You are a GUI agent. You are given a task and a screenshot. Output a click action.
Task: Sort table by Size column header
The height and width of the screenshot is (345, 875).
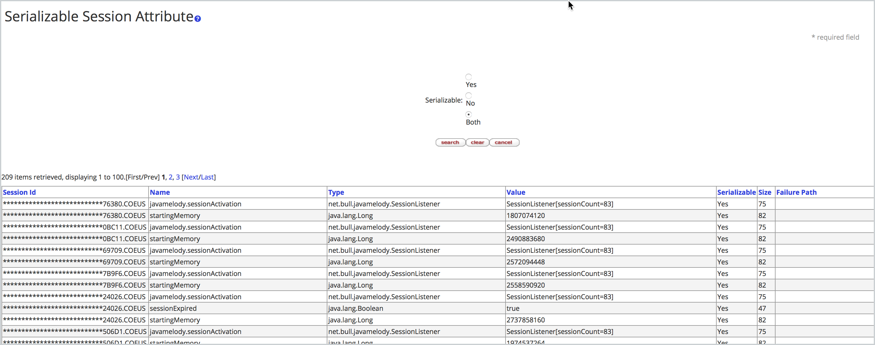click(x=765, y=192)
